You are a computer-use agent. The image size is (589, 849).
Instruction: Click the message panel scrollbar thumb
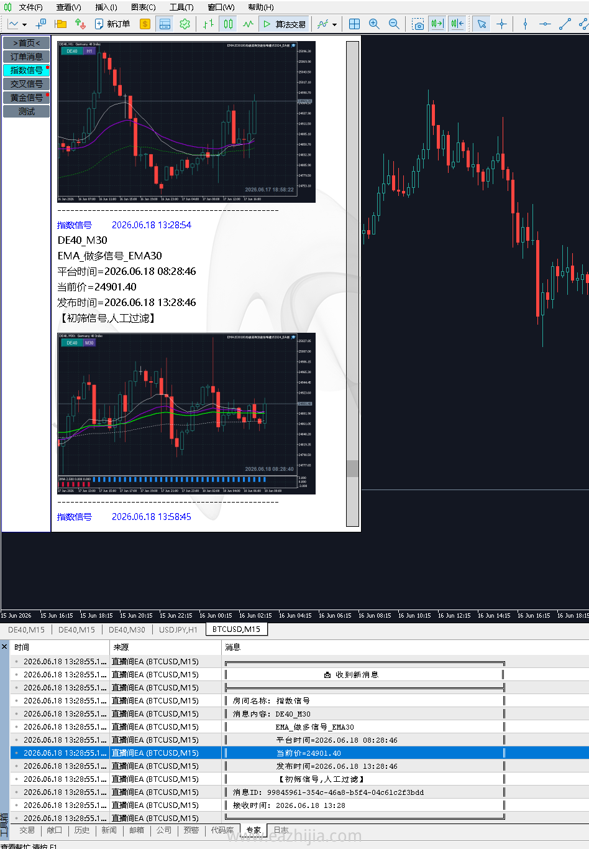coord(352,468)
